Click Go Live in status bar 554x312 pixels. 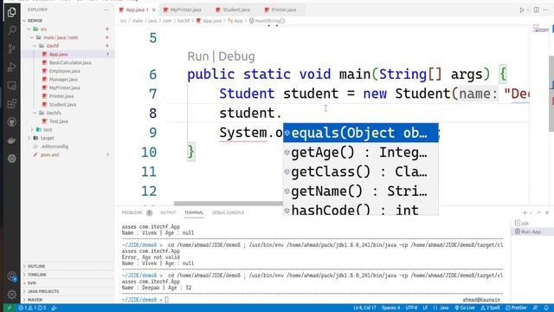(x=465, y=309)
